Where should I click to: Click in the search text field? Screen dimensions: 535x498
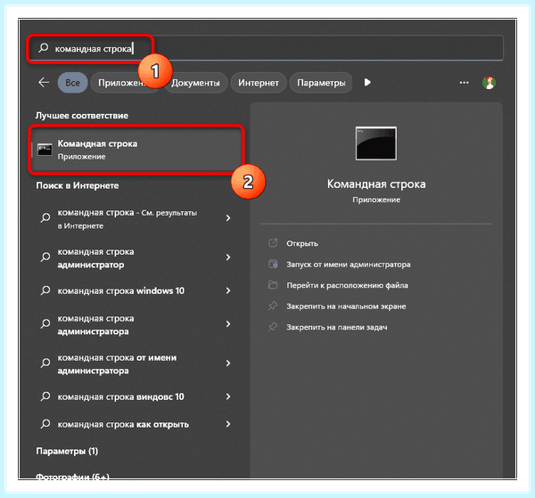click(x=265, y=48)
